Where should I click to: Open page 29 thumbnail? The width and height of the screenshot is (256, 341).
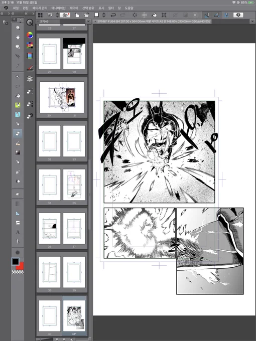click(x=74, y=54)
